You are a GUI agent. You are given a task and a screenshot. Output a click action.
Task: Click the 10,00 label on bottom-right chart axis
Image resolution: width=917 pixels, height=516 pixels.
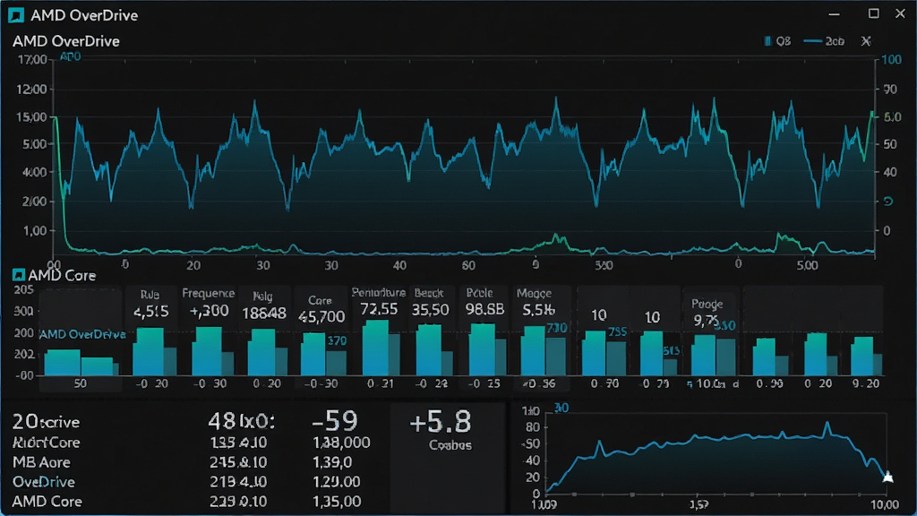[x=884, y=505]
